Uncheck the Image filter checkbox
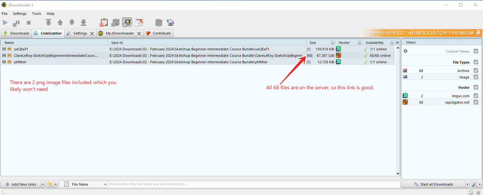 coord(476,77)
